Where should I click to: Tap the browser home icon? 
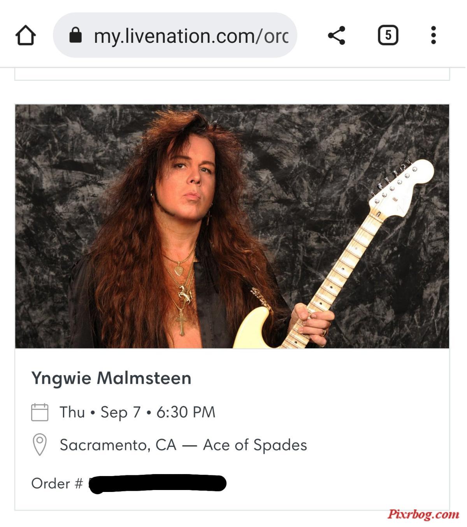(x=26, y=35)
